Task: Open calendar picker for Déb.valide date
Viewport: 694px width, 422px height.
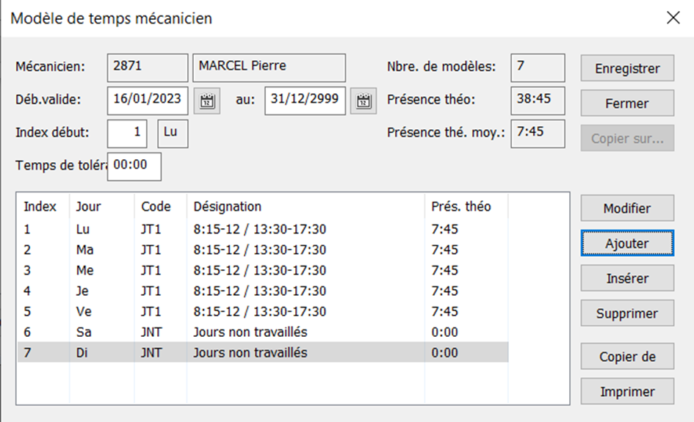Action: click(x=206, y=101)
